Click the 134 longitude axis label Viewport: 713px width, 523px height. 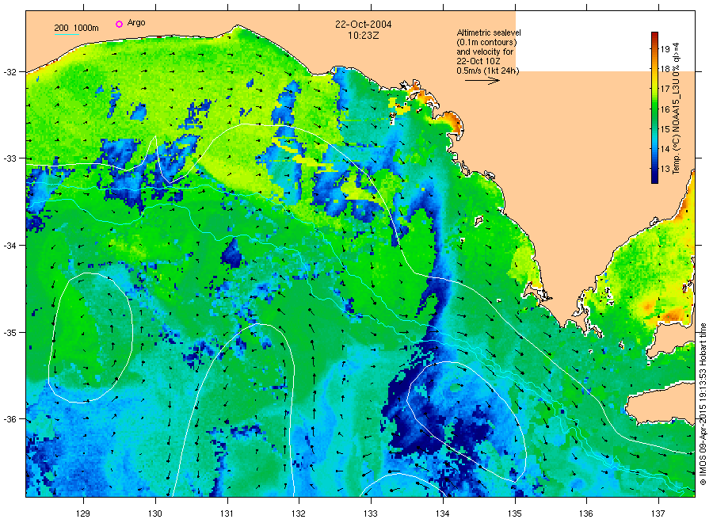click(442, 514)
